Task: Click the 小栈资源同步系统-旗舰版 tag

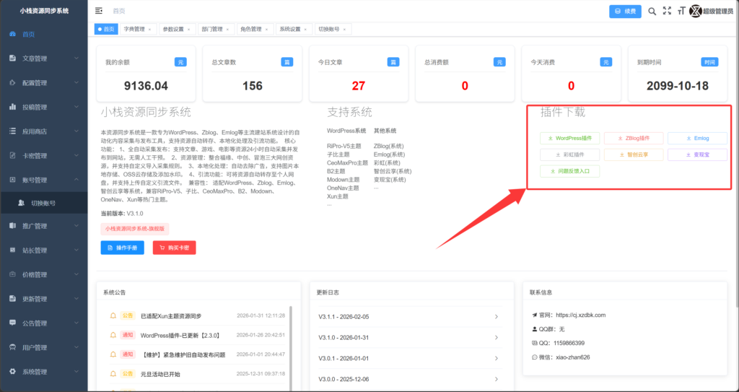Action: pos(135,229)
